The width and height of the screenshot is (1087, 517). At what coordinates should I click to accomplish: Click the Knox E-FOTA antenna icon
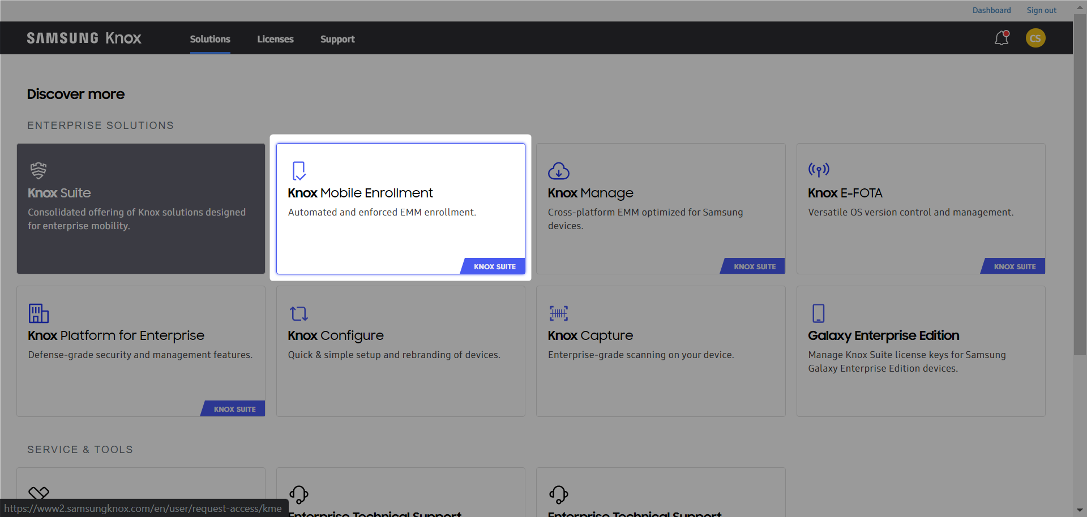coord(819,170)
